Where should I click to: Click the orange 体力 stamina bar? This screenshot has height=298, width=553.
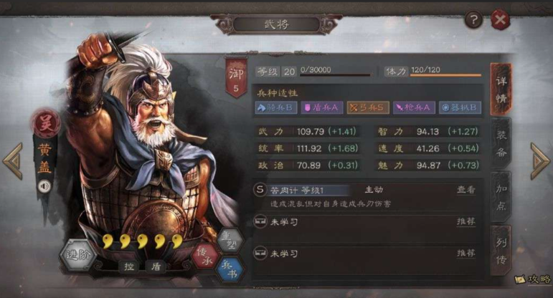pyautogui.click(x=445, y=74)
